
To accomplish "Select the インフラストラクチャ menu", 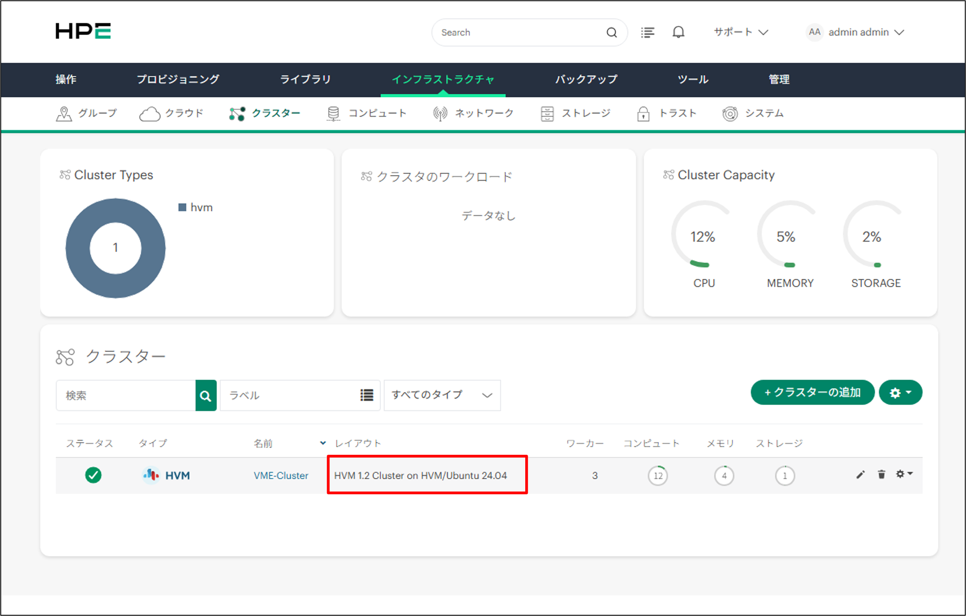I will coord(443,80).
